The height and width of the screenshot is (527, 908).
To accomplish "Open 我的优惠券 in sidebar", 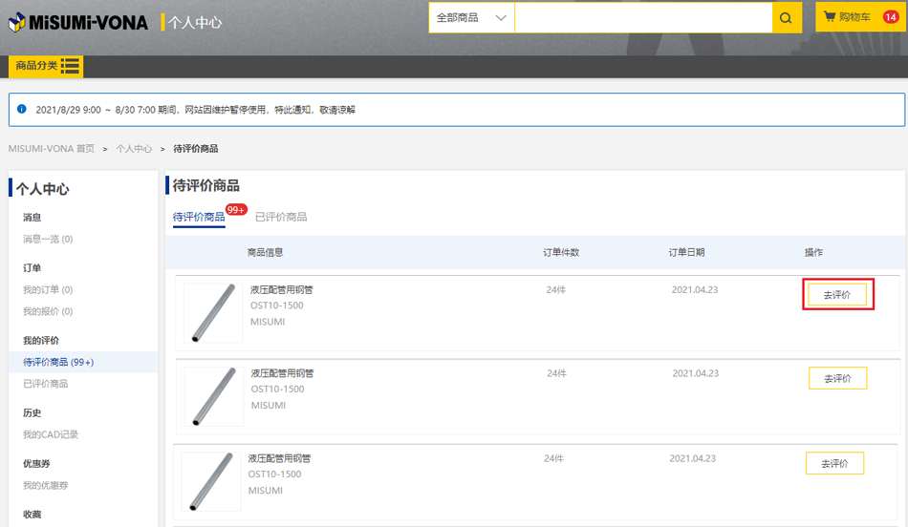I will 47,486.
